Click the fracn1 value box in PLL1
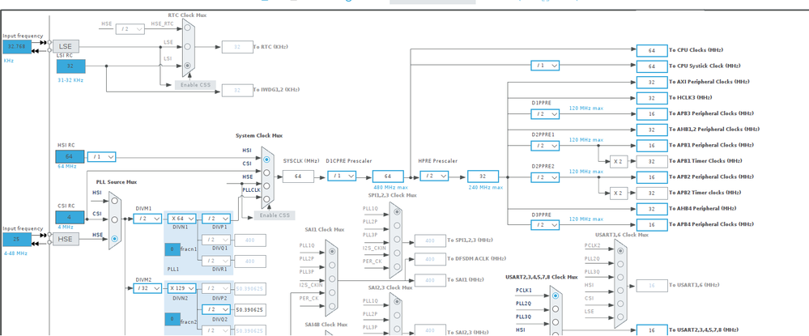This screenshot has height=336, width=809. (172, 250)
